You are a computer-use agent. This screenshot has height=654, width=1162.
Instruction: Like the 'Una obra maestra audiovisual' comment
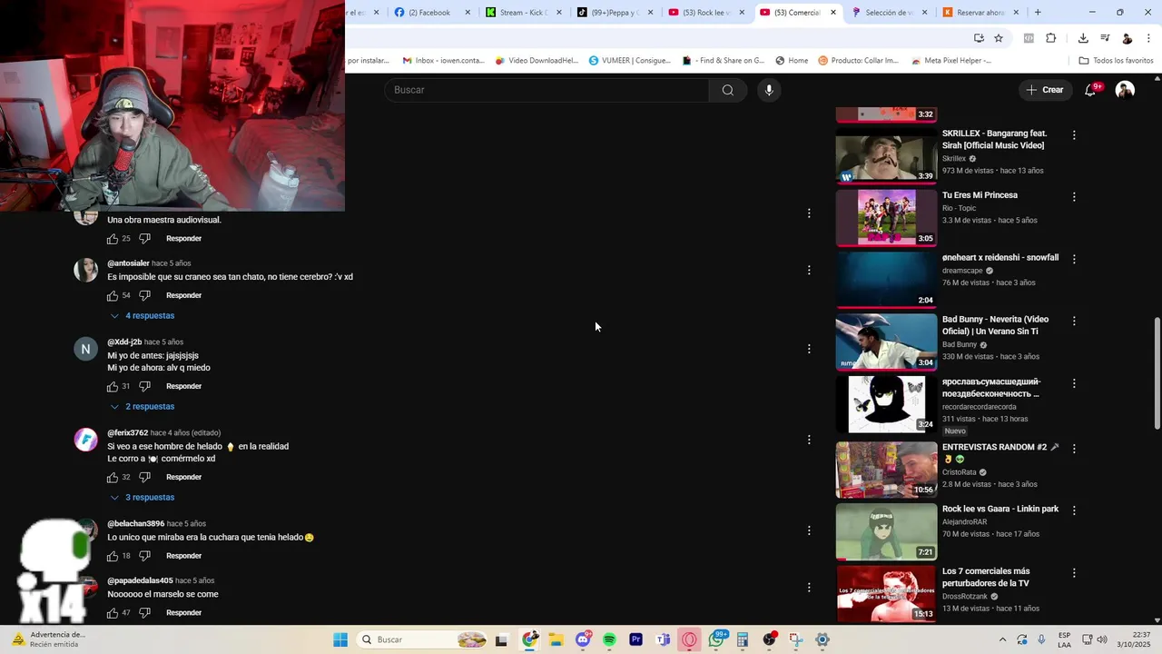pyautogui.click(x=113, y=239)
